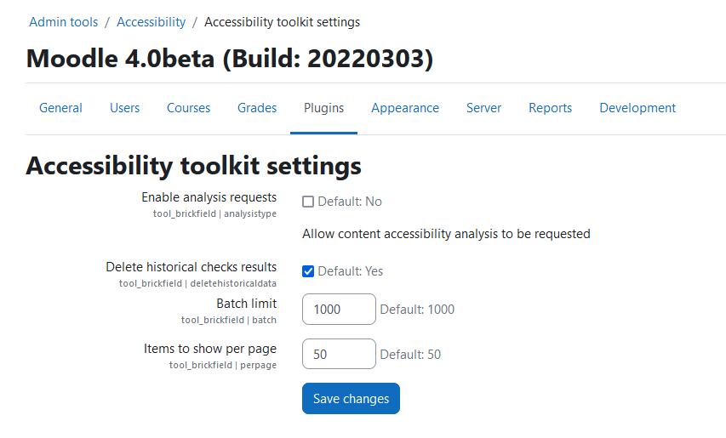Click the Delete historical checks results label
Screen dimensions: 726x438
[192, 267]
